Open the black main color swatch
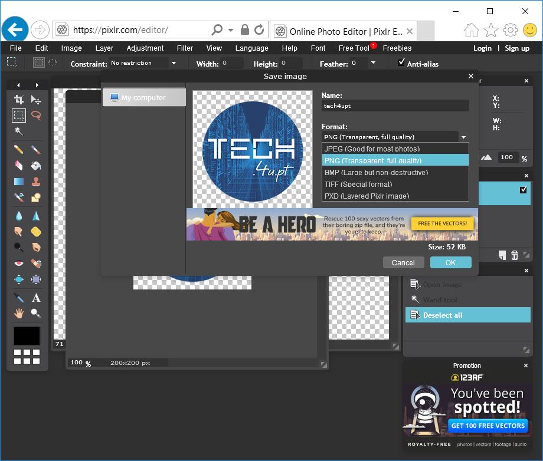 click(x=27, y=336)
